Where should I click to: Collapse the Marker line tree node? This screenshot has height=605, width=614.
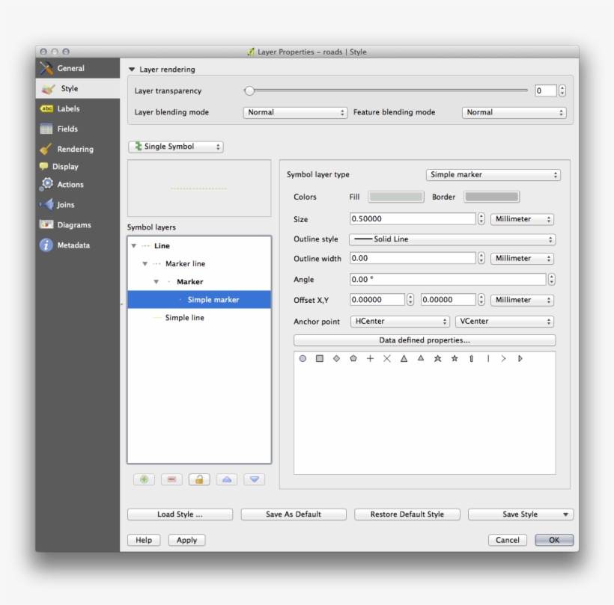[x=145, y=264]
